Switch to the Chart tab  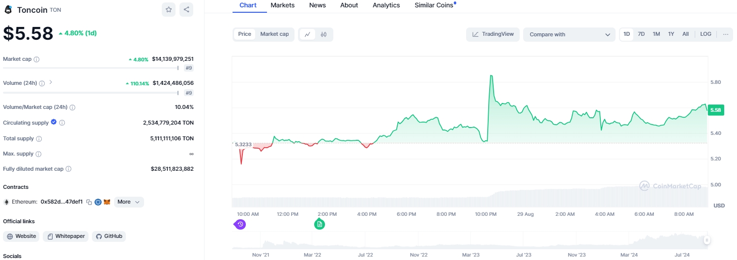coord(248,5)
